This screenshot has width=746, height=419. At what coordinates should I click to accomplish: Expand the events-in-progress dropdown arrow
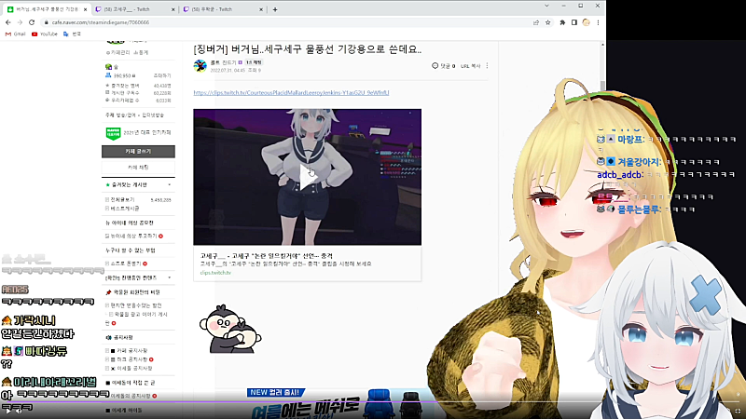170,277
